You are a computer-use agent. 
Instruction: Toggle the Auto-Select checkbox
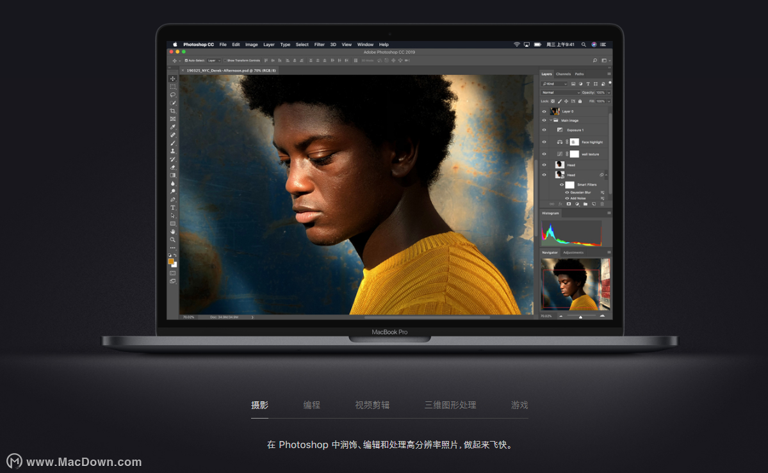coord(186,61)
